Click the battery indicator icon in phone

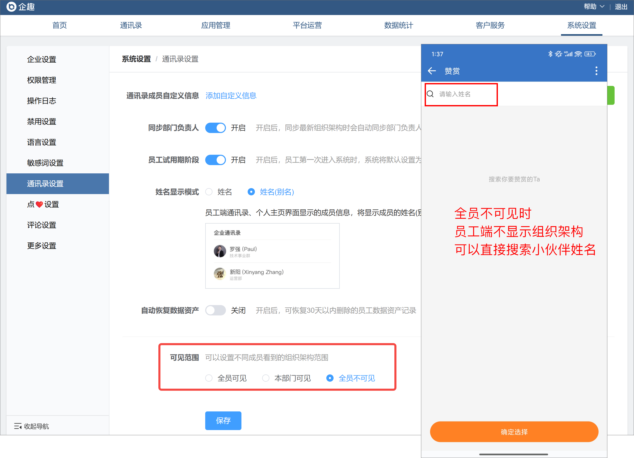point(590,54)
